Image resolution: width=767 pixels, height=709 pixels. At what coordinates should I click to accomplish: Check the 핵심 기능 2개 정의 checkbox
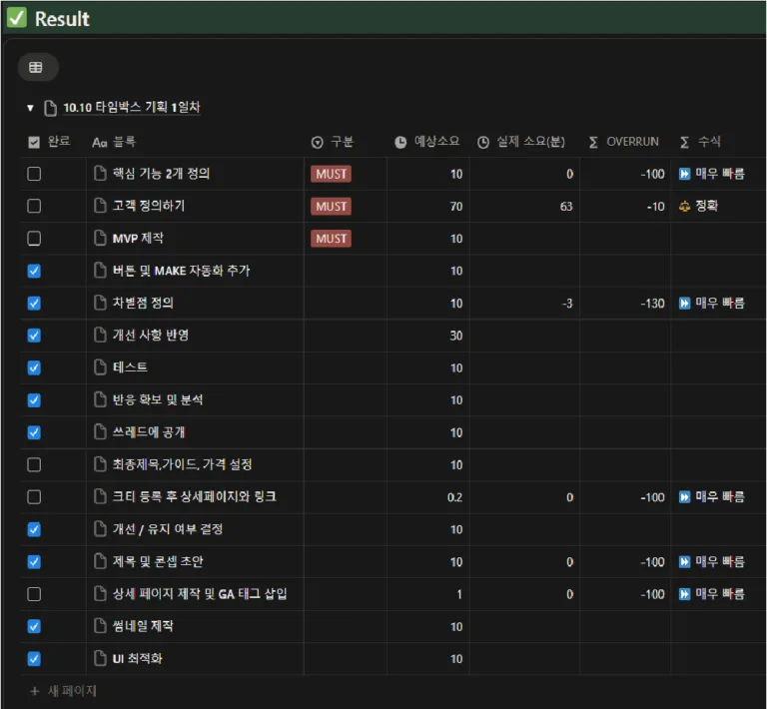pyautogui.click(x=34, y=174)
